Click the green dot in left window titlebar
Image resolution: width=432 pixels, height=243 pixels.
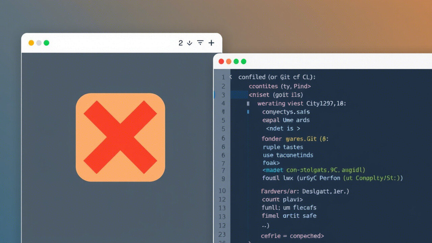(47, 43)
